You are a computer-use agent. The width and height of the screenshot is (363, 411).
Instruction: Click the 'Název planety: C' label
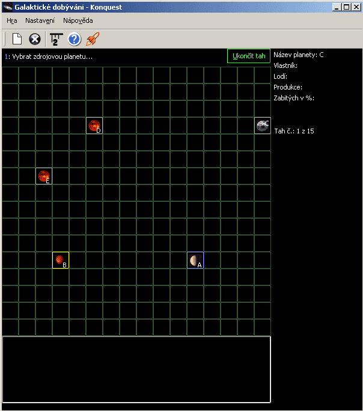coord(299,55)
